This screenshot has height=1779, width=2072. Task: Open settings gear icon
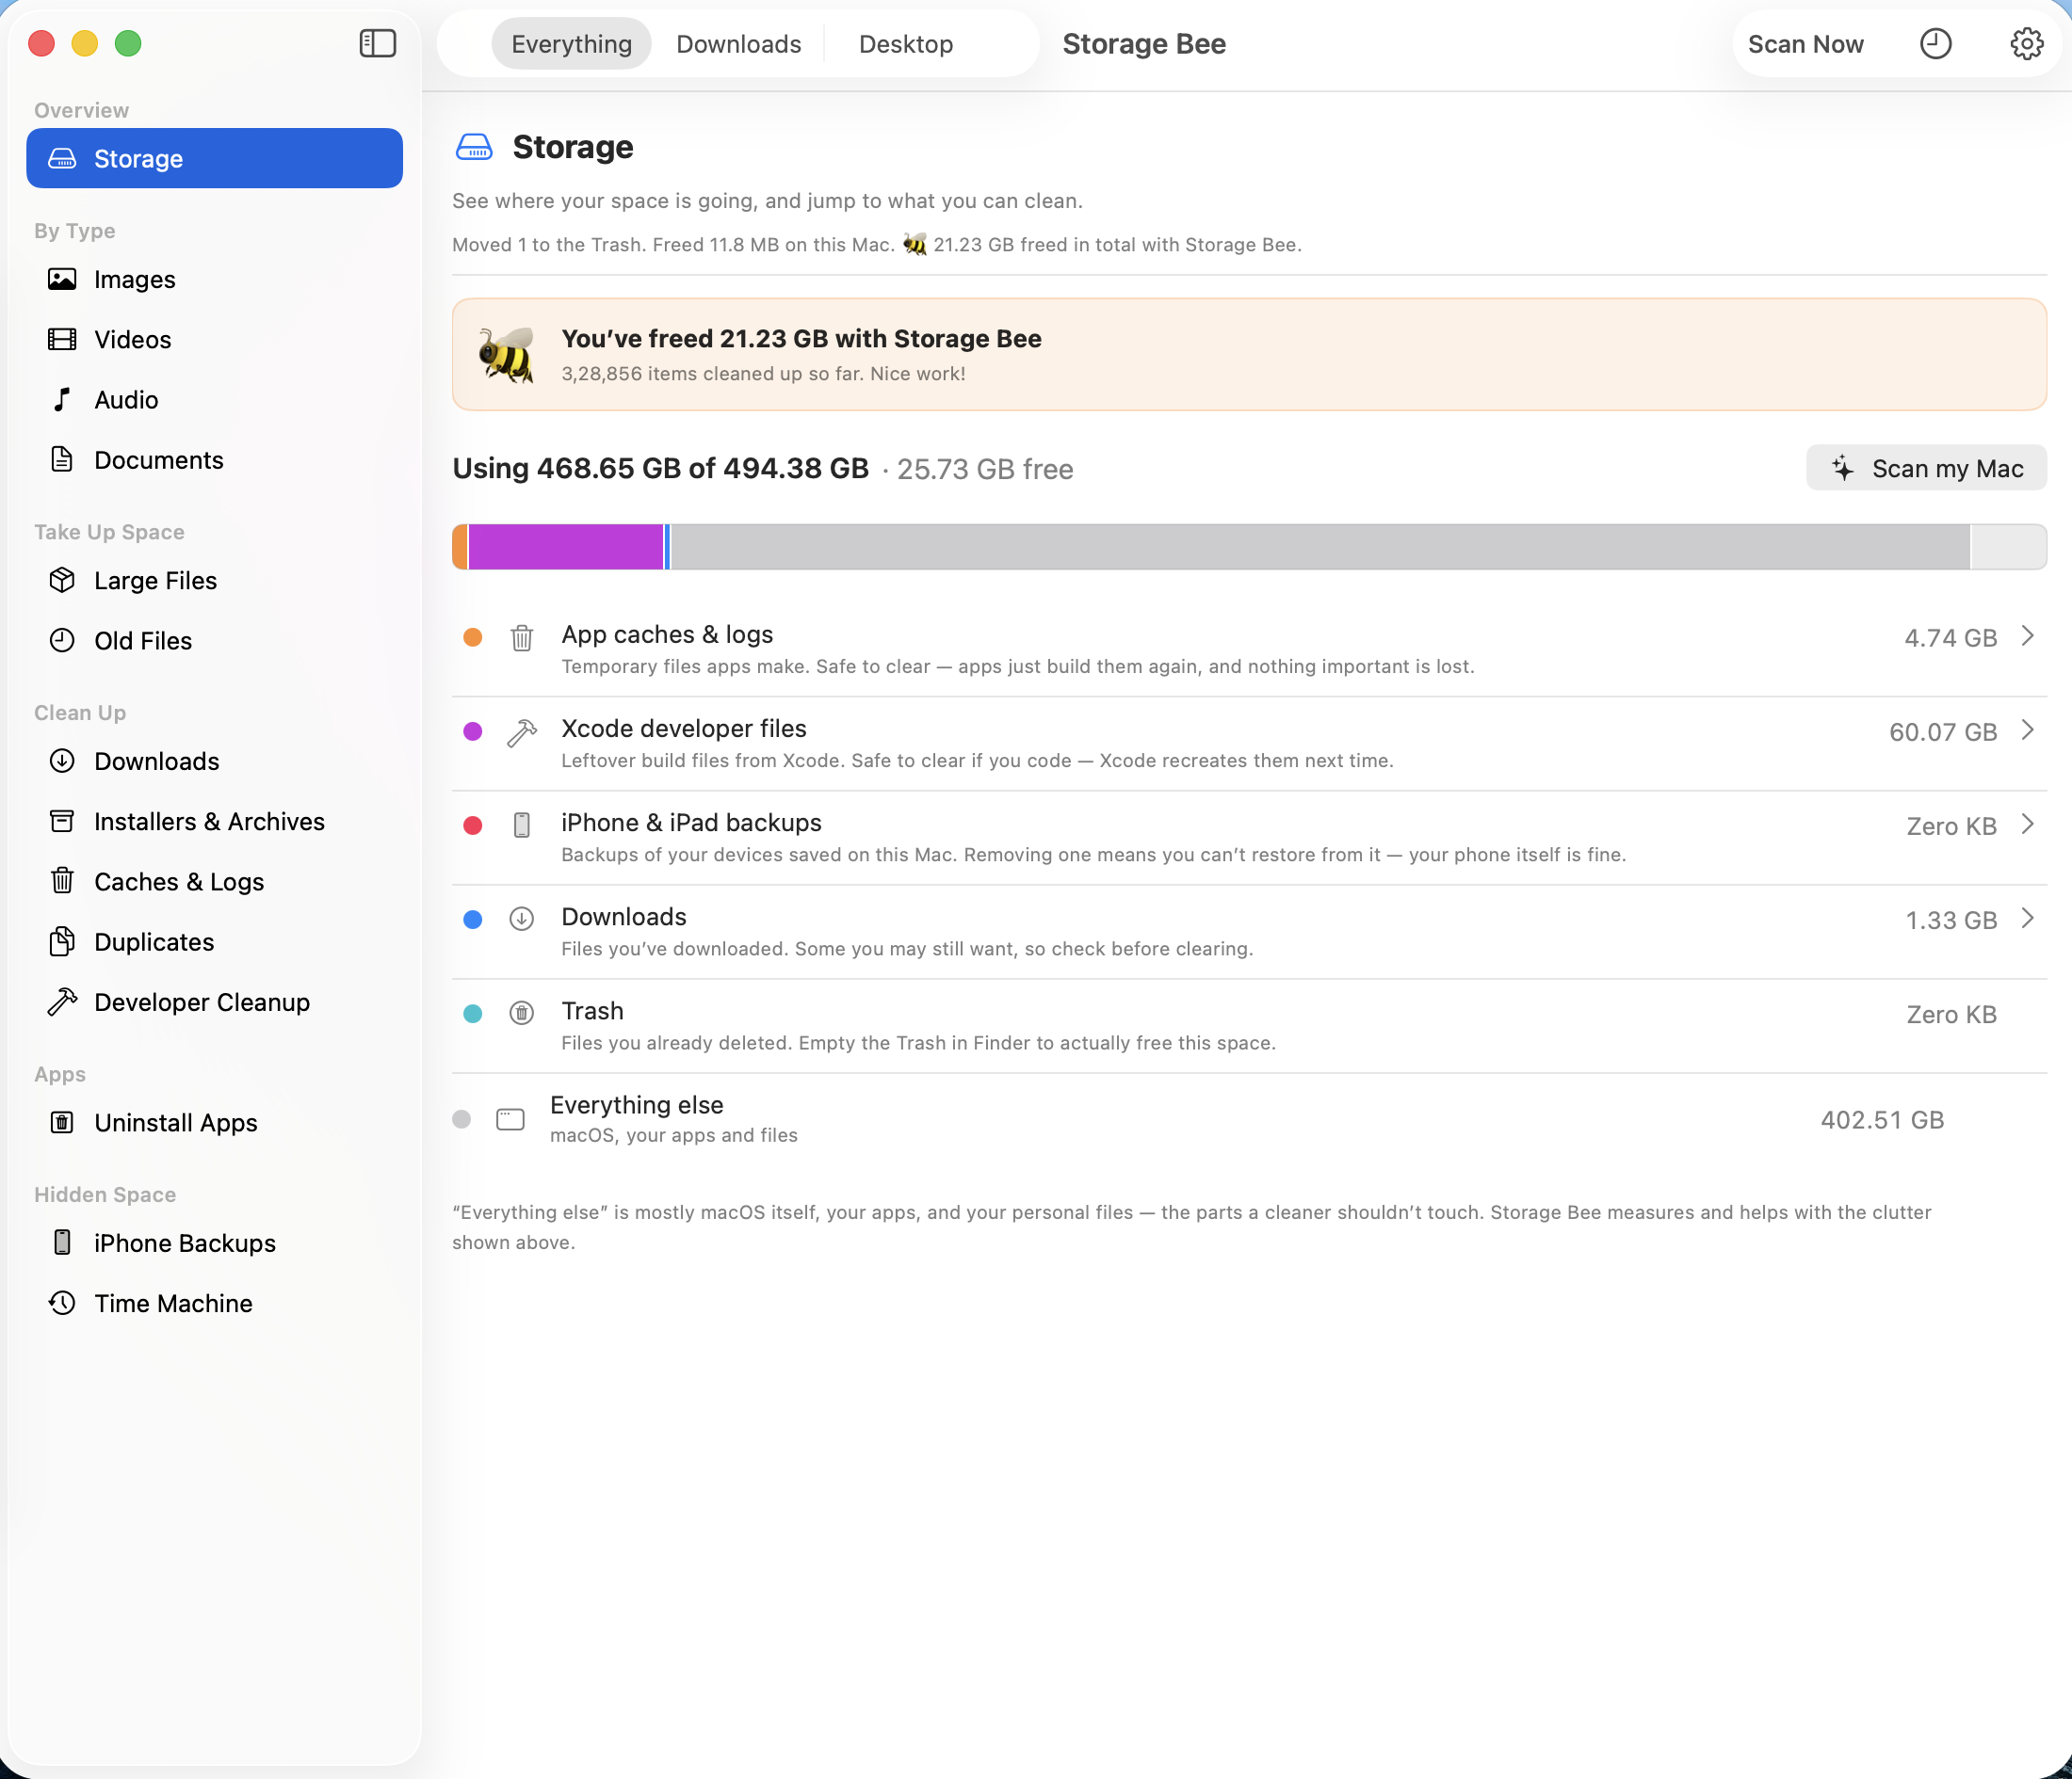tap(2026, 44)
